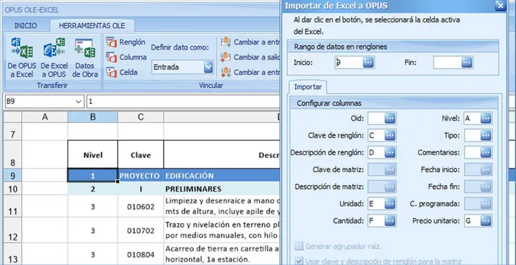
Task: Link a Celda with its icon
Action: (112, 72)
